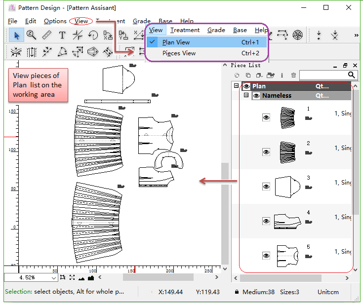Click the info icon in Piece List
This screenshot has height=305, width=363.
(x=282, y=75)
